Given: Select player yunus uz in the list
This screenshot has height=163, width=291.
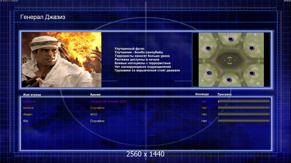Looking at the screenshot, I should 29,101.
